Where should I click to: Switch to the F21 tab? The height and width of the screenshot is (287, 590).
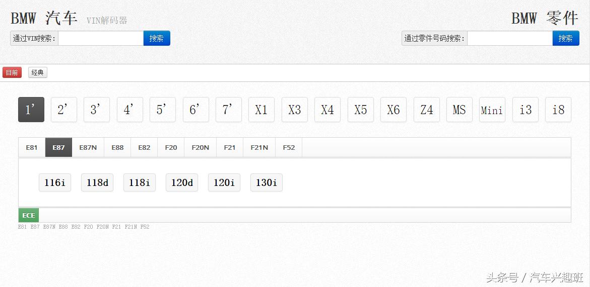click(230, 147)
